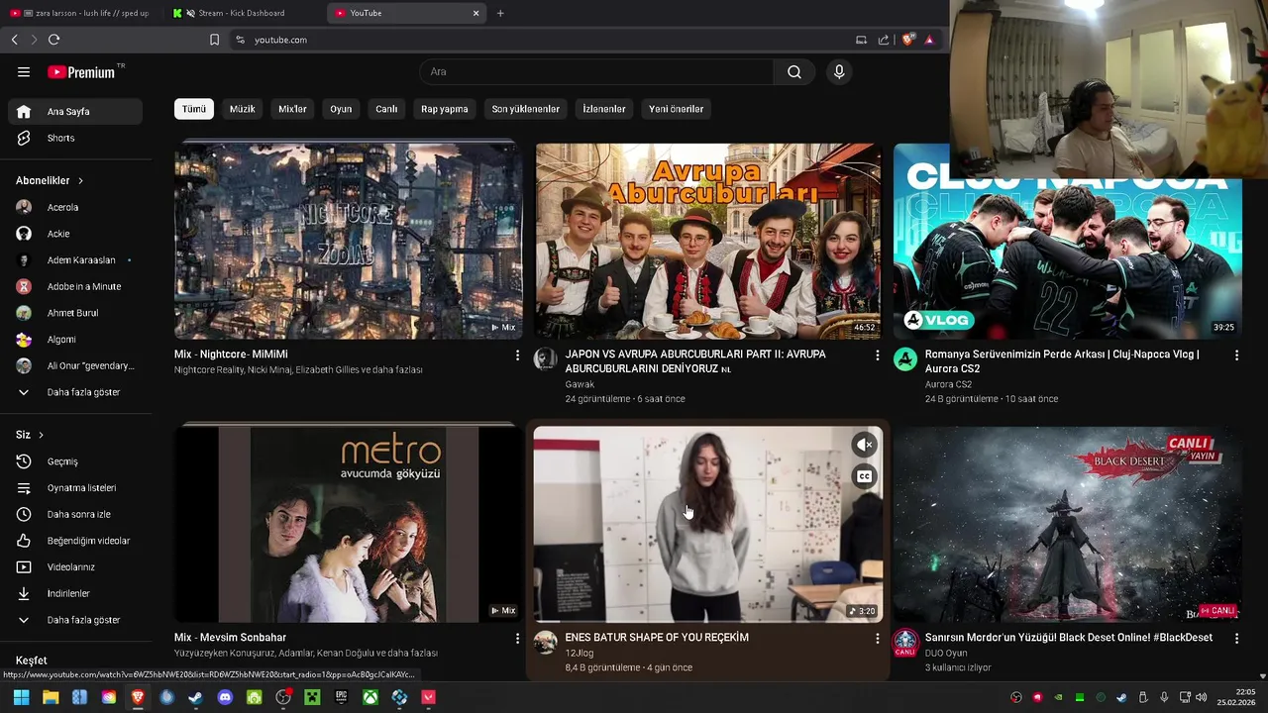Image resolution: width=1268 pixels, height=713 pixels.
Task: Open the Black Desert live stream thumbnail
Action: [x=1067, y=525]
